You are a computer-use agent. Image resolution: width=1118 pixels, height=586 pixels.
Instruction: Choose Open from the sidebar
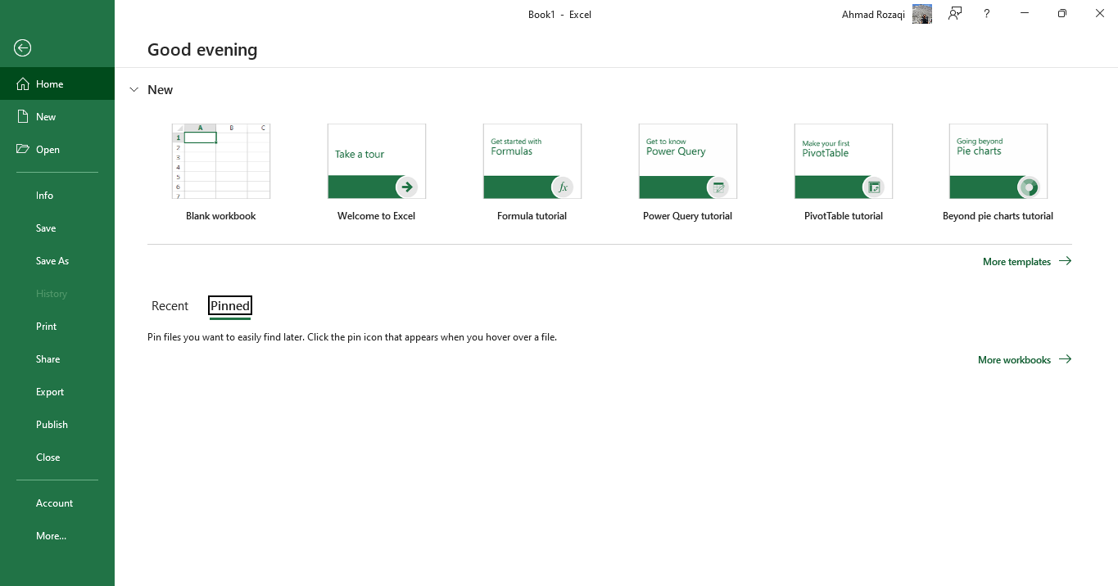(x=57, y=149)
